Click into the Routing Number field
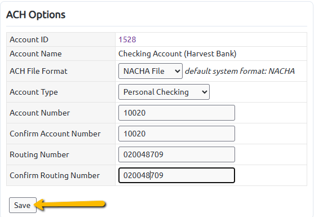The height and width of the screenshot is (217, 314). (176, 154)
